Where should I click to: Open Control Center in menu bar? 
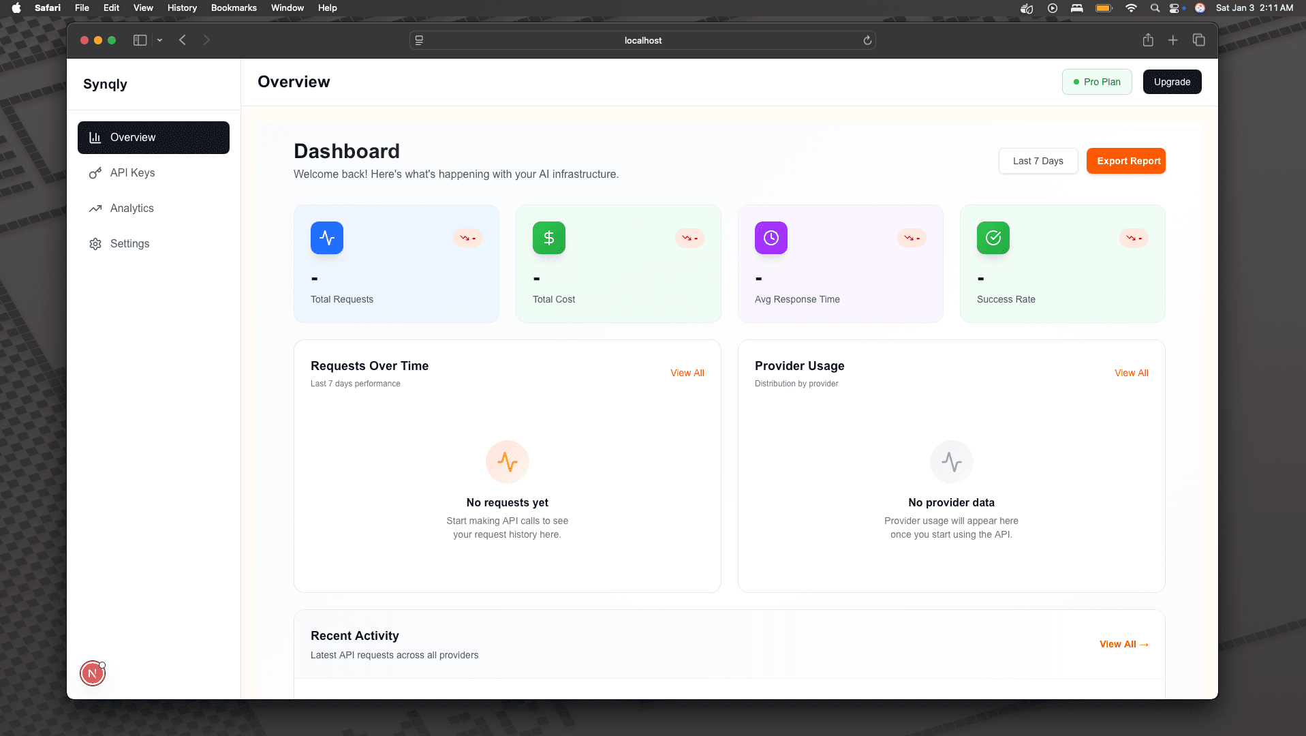tap(1175, 8)
